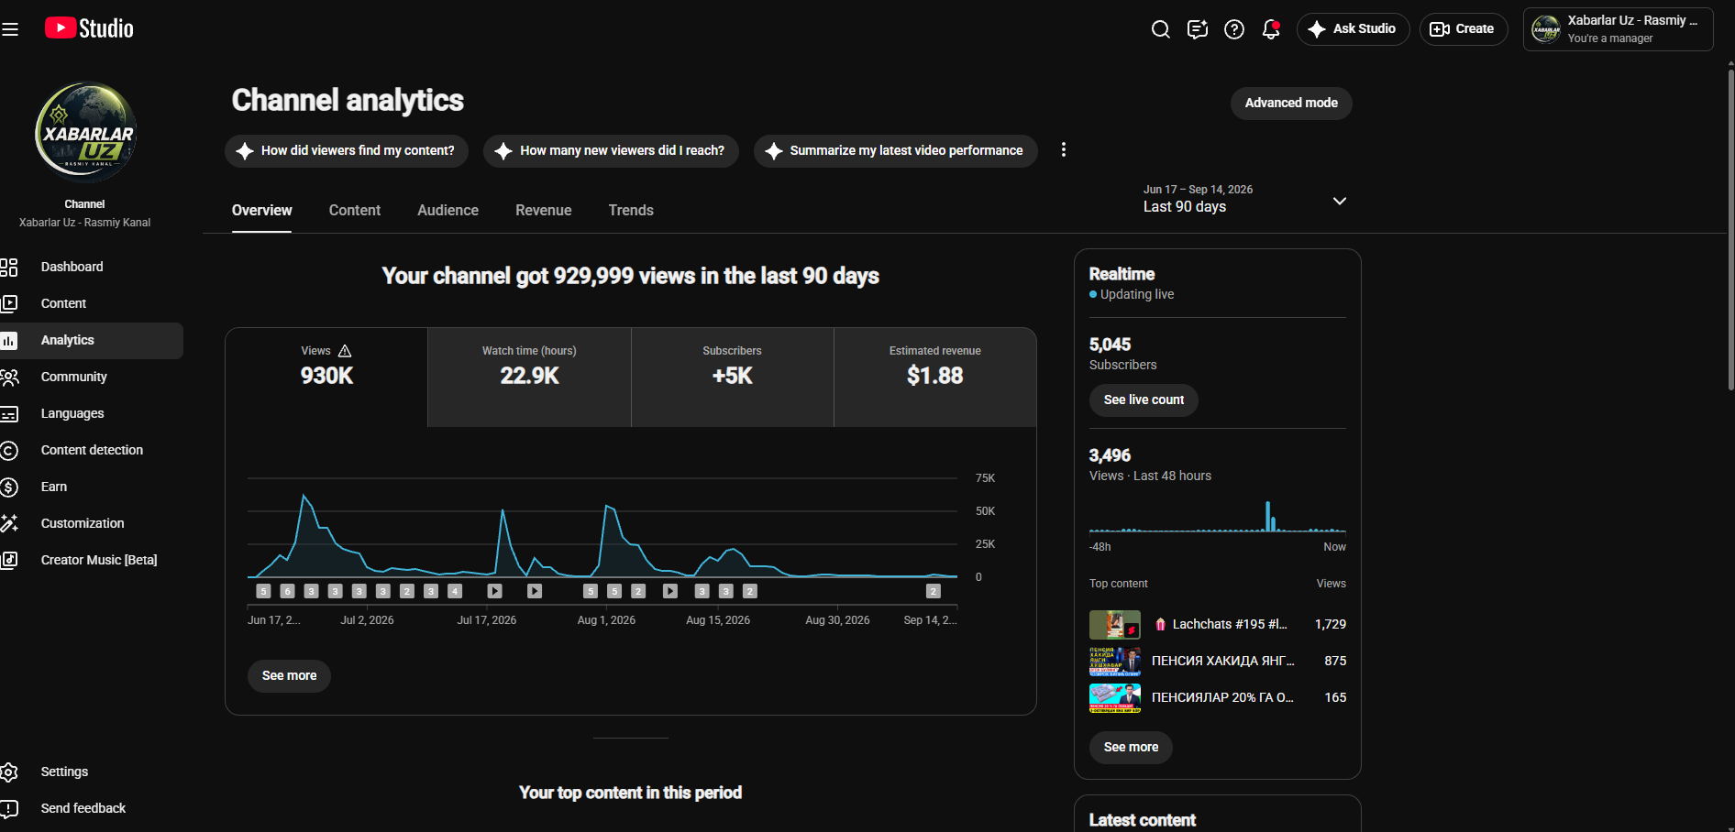Viewport: 1735px width, 832px height.
Task: Click the Creator Music [Beta] icon
Action: (9, 560)
